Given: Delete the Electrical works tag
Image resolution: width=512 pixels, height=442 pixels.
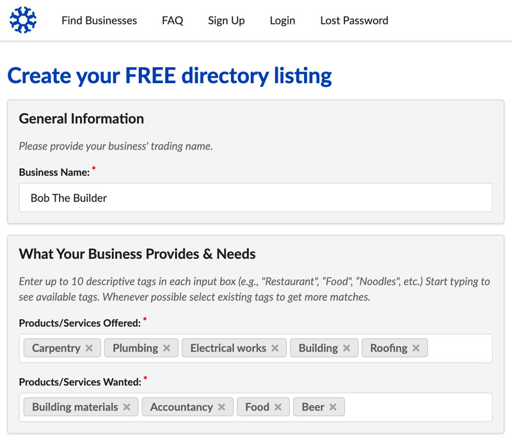Looking at the screenshot, I should (x=275, y=348).
